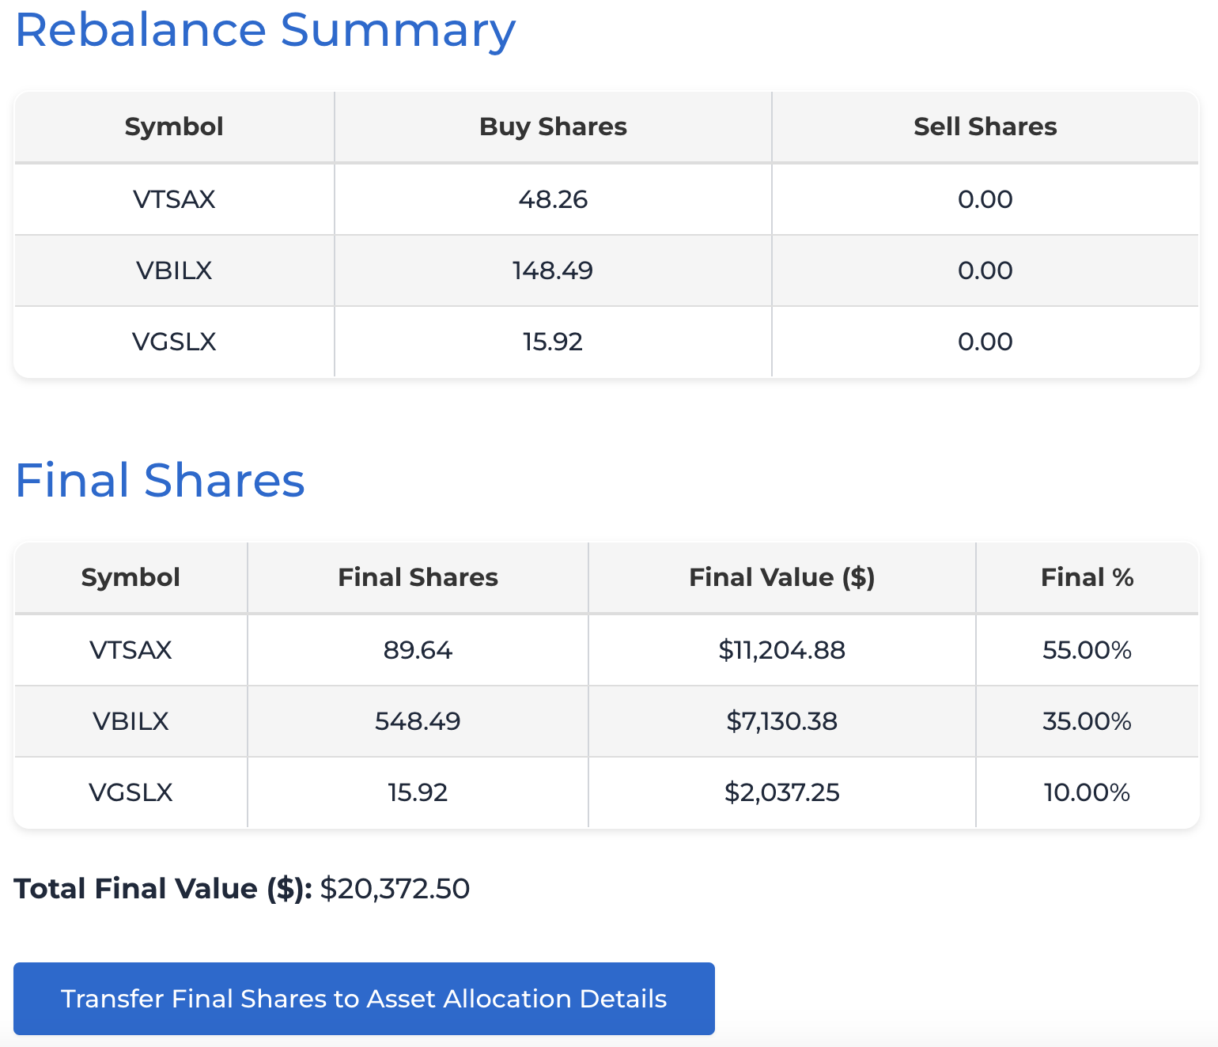Select the VBILX final shares value 548.49
This screenshot has height=1047, width=1218.
(418, 720)
